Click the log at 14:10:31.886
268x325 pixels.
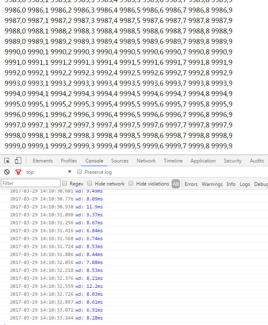tap(134, 254)
